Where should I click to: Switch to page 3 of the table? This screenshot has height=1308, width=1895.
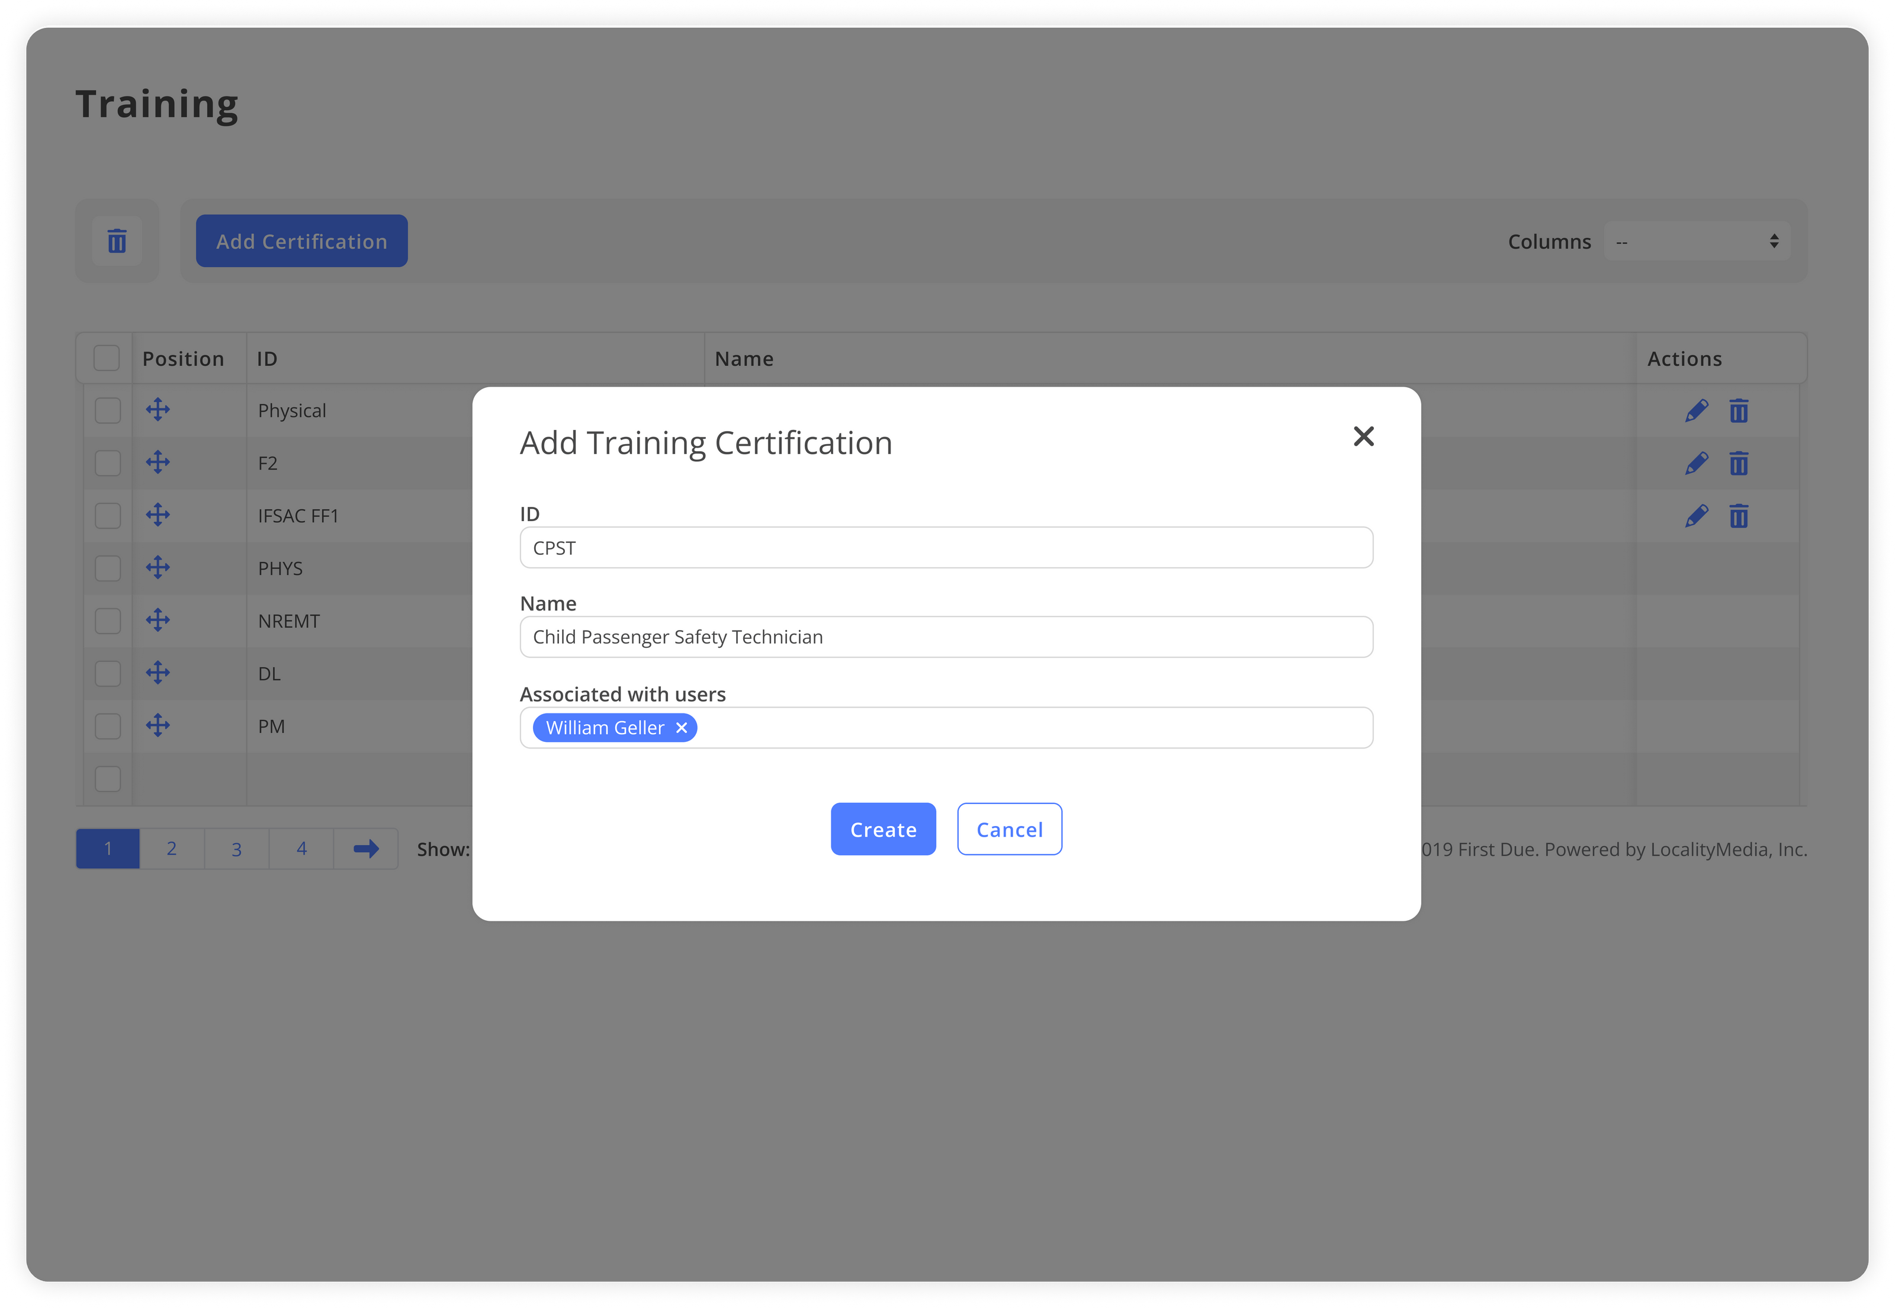click(x=237, y=849)
